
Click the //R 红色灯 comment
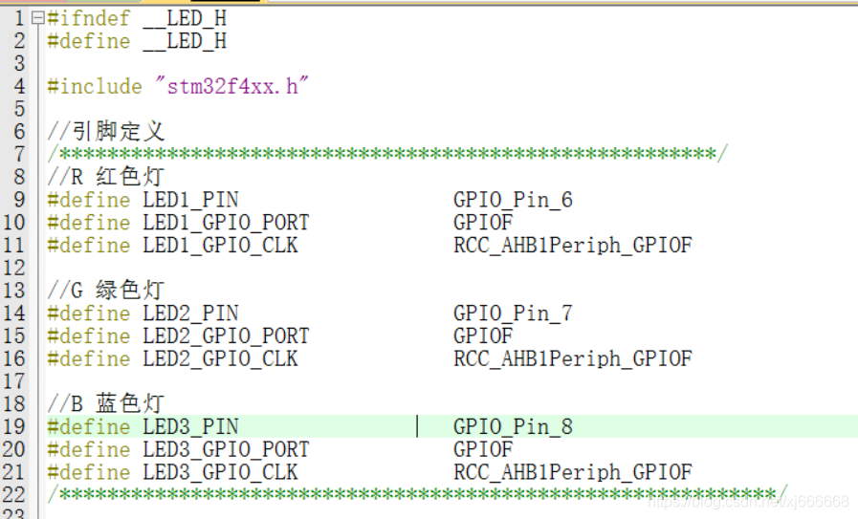[x=105, y=177]
